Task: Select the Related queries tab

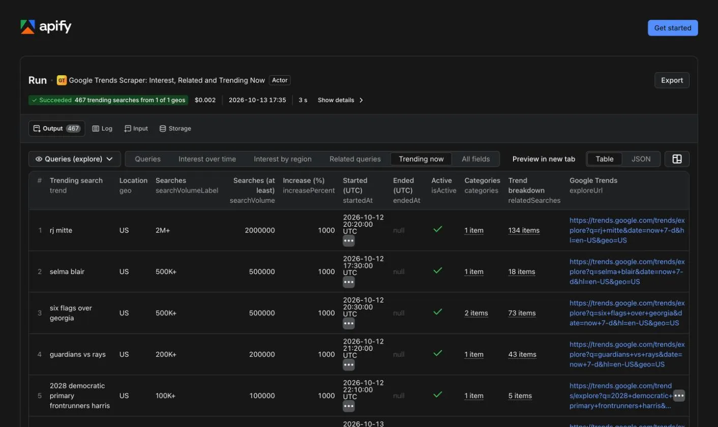Action: coord(355,159)
